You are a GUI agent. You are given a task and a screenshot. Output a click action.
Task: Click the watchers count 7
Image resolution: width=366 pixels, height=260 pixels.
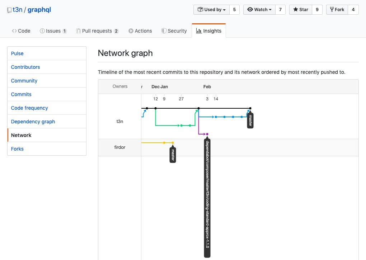[x=280, y=10]
